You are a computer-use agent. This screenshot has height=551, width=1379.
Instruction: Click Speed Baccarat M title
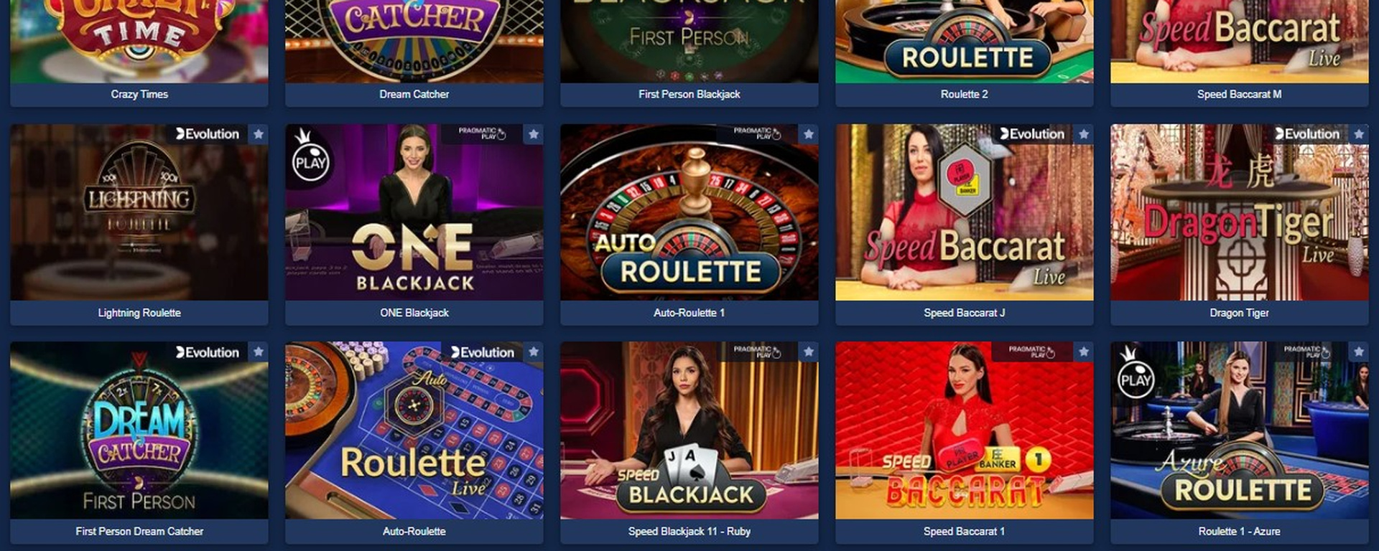1240,94
